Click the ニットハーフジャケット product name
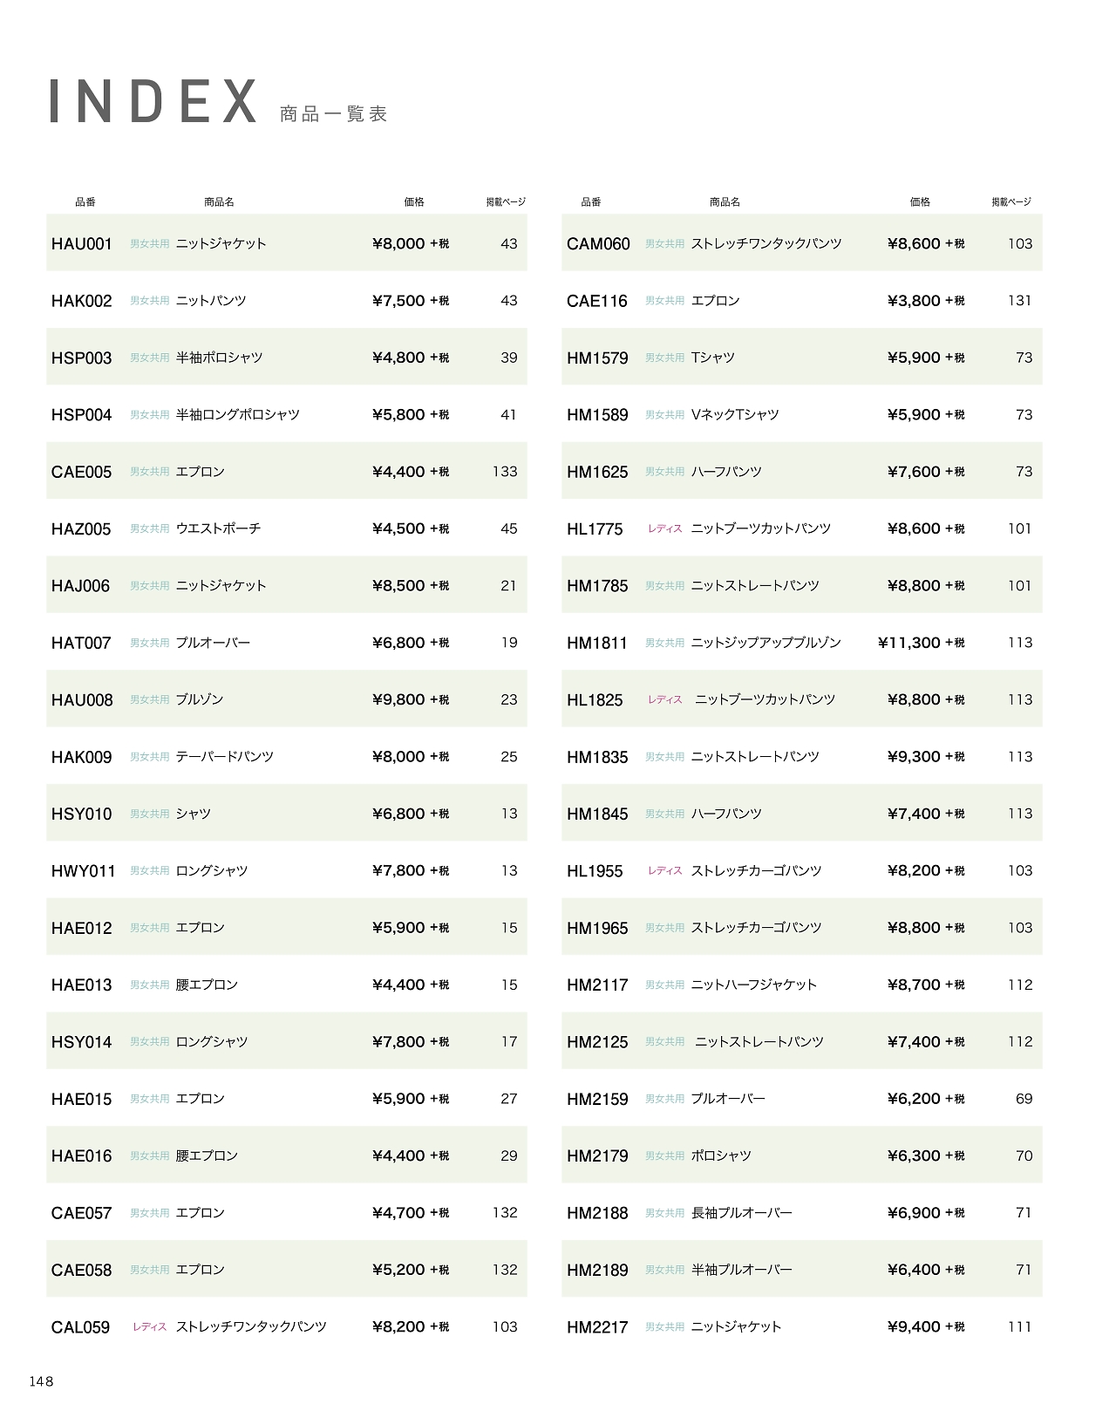This screenshot has width=1116, height=1411. point(754,985)
